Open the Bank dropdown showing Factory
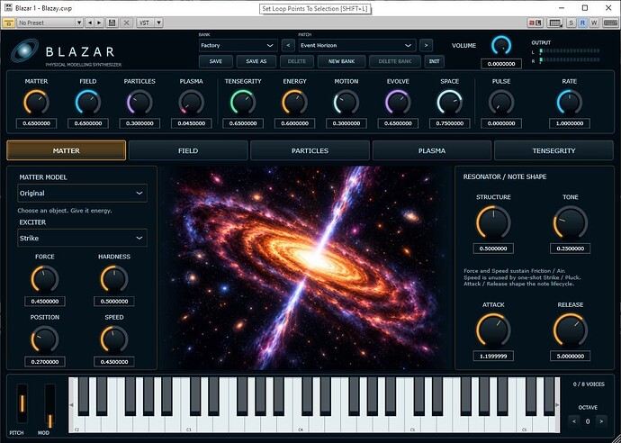Image resolution: width=621 pixels, height=443 pixels. [x=238, y=46]
